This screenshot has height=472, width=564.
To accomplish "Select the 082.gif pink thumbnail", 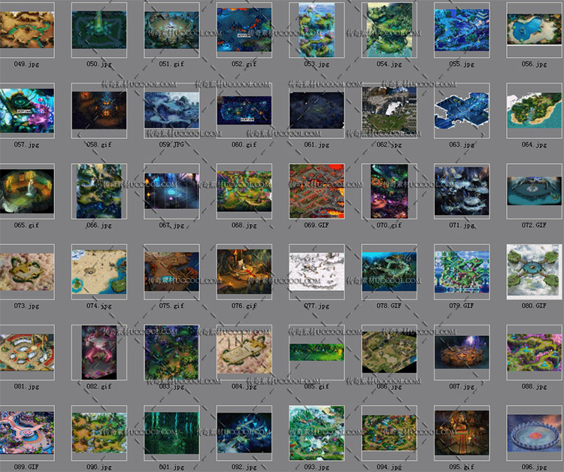I will pyautogui.click(x=99, y=352).
